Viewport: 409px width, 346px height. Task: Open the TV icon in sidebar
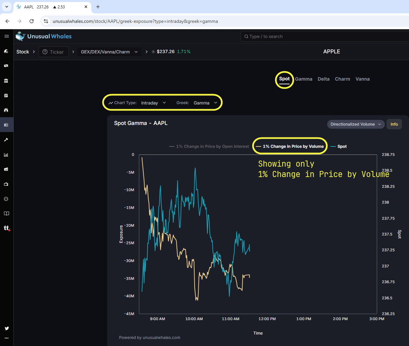6,184
